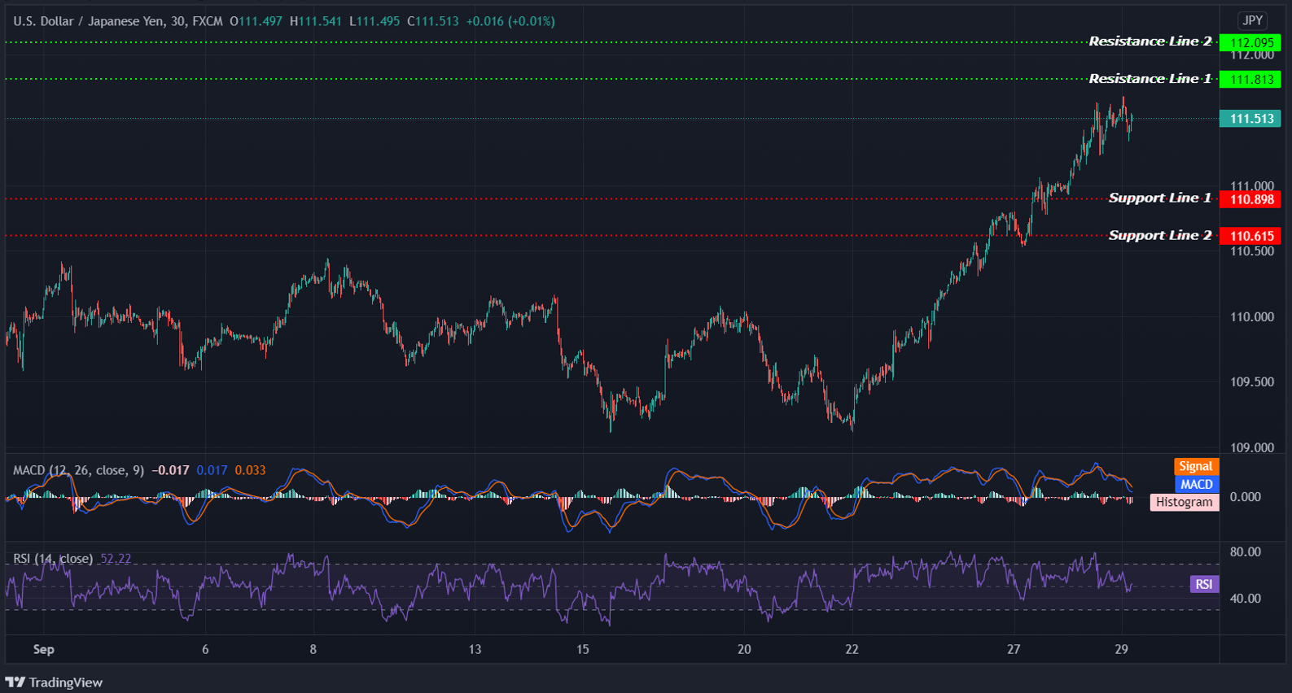Click the 110.500 price scale value
The height and width of the screenshot is (693, 1292).
click(1252, 251)
